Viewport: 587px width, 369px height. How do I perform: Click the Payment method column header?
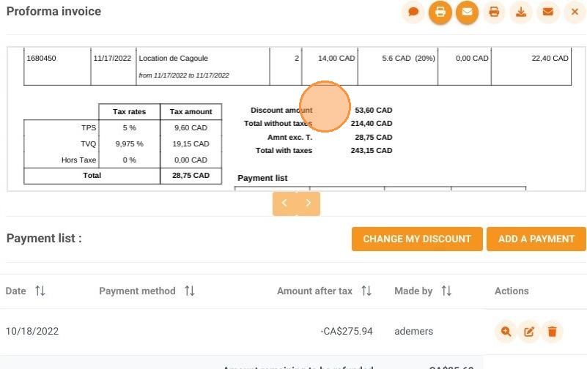pos(137,291)
